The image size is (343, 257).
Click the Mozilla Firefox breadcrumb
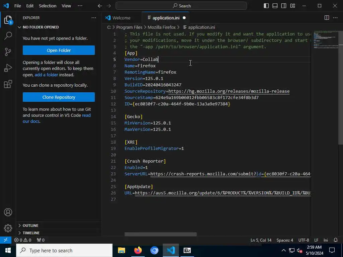[162, 27]
